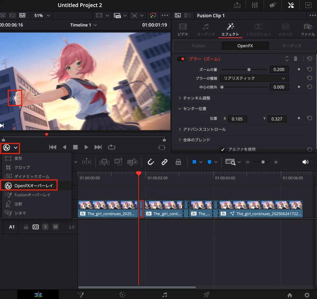Add keyframe for 中心の除外

coord(299,87)
